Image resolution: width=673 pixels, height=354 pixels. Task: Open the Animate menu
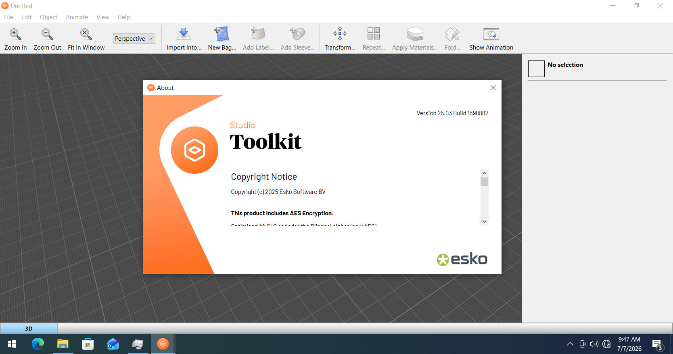tap(77, 17)
